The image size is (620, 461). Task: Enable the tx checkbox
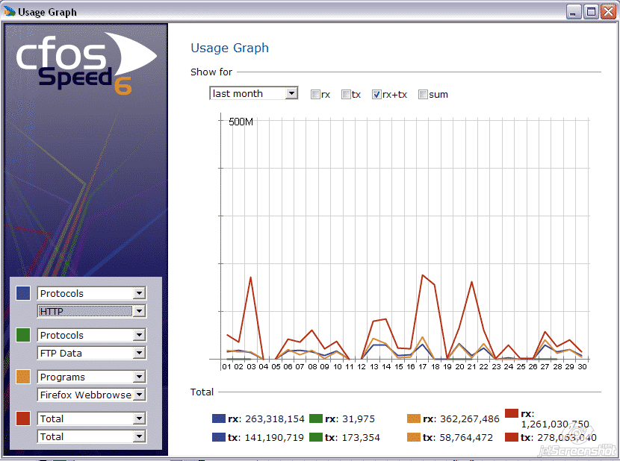click(x=346, y=95)
